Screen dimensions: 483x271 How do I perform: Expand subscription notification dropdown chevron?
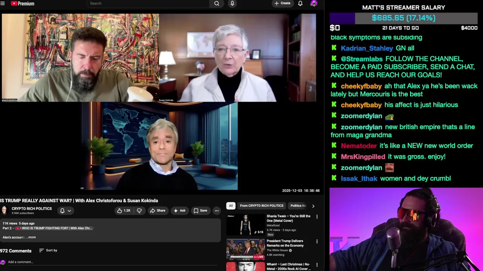[x=69, y=211]
